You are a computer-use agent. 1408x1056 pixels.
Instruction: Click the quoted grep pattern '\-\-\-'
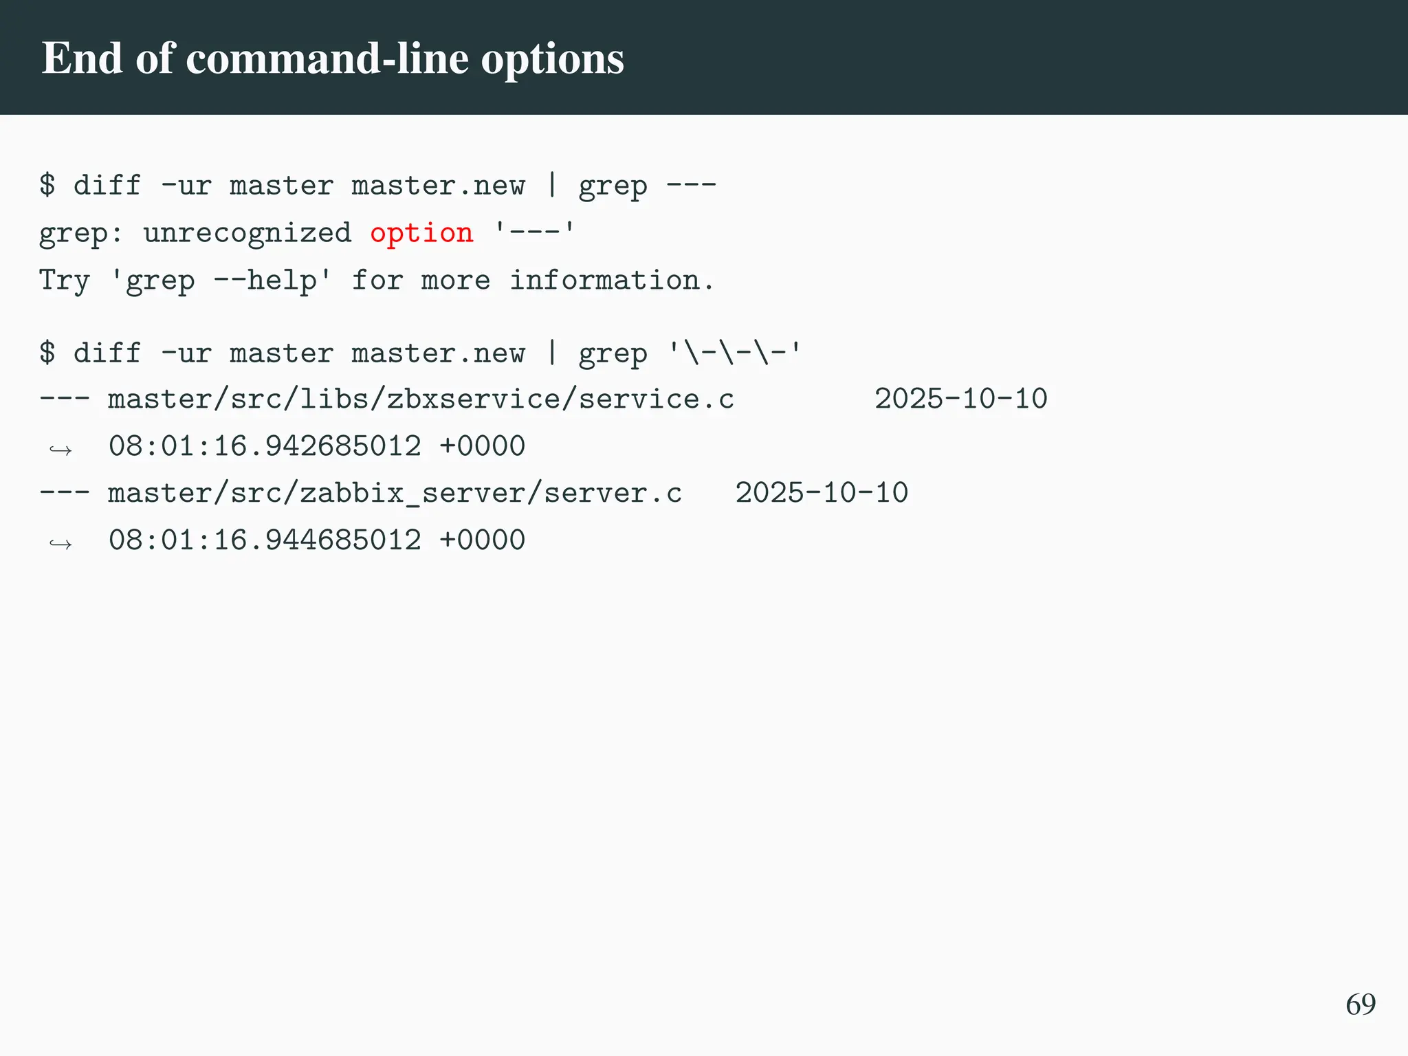[734, 354]
